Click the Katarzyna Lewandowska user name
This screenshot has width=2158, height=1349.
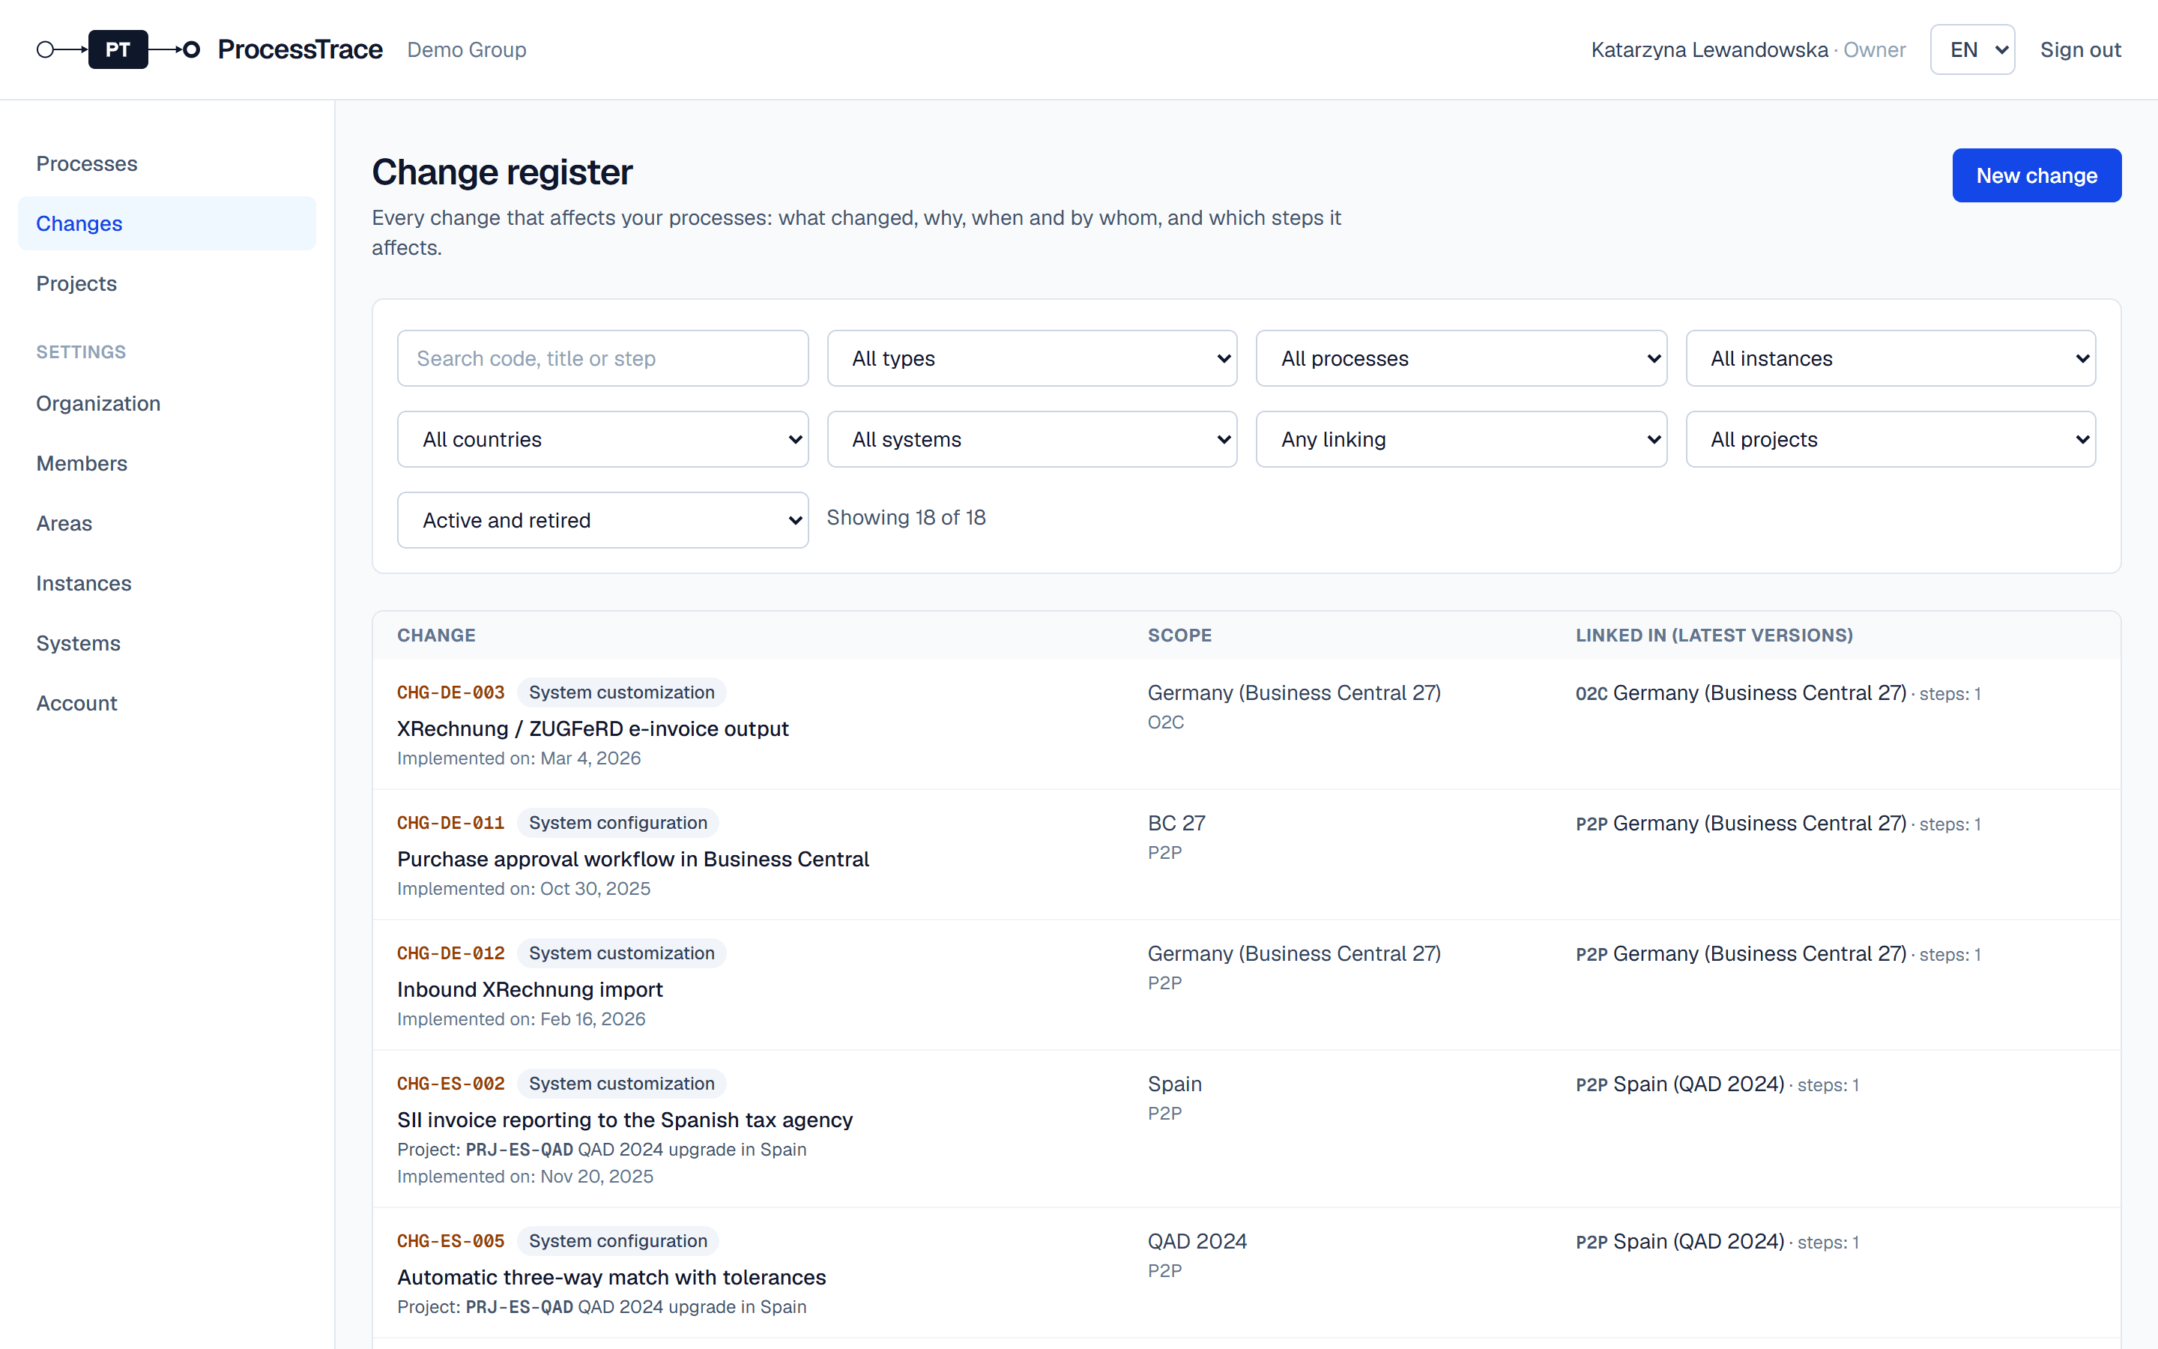coord(1708,49)
